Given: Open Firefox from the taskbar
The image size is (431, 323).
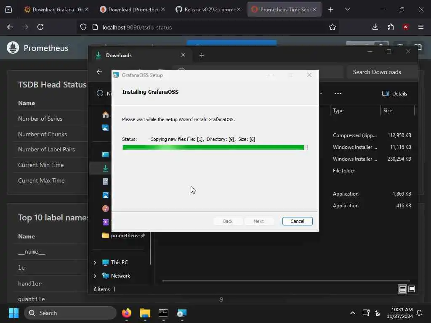Looking at the screenshot, I should point(127,313).
